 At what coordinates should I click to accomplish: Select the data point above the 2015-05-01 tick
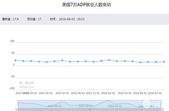(47, 62)
